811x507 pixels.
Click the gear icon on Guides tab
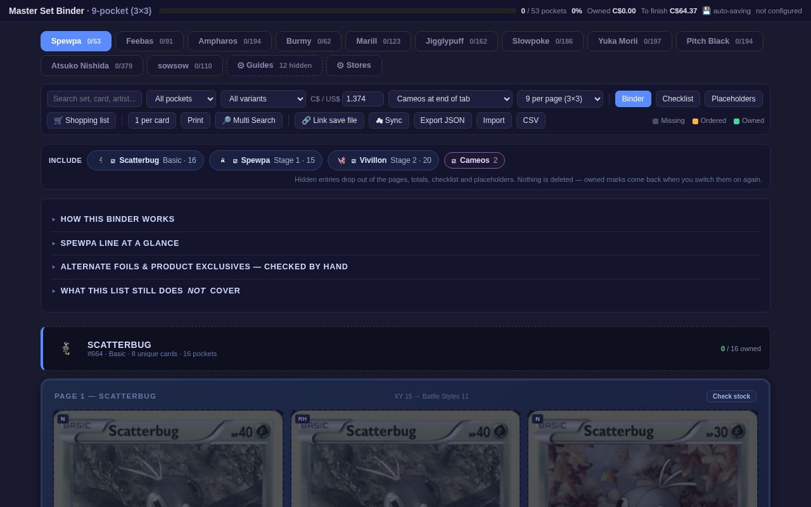(241, 65)
